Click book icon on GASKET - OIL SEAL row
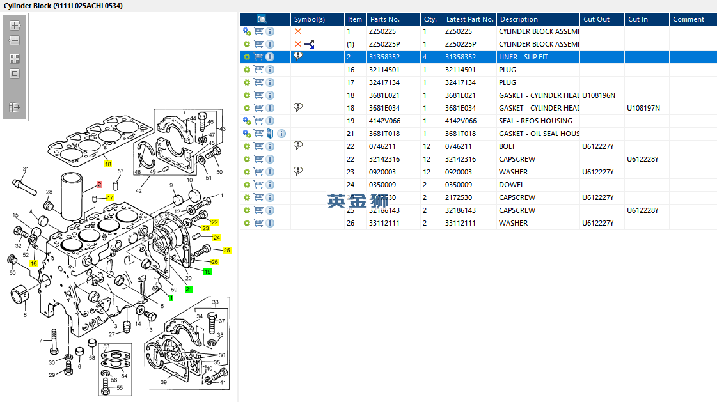Viewport: 717px width, 402px height. [x=270, y=134]
